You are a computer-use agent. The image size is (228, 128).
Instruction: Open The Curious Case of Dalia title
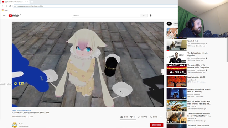click(x=197, y=54)
